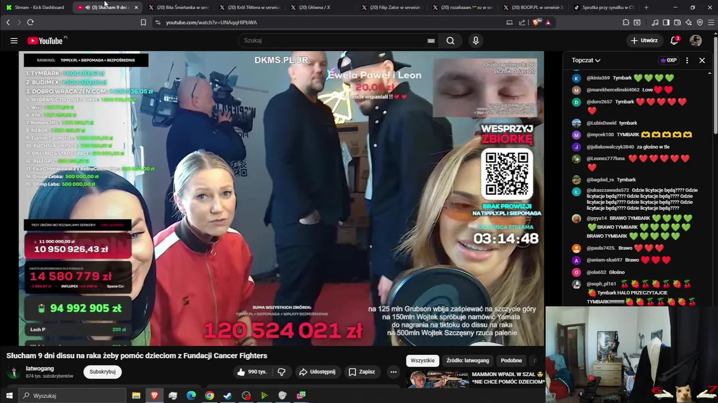
Task: Toggle the browser sidebar panel icon
Action: point(666,22)
